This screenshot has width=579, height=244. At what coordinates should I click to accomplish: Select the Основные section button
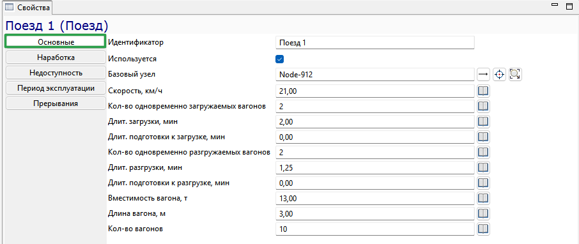[56, 42]
